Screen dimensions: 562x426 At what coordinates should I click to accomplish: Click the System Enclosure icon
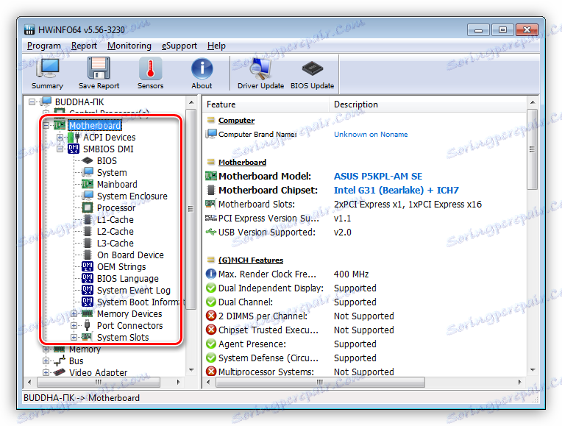[88, 196]
